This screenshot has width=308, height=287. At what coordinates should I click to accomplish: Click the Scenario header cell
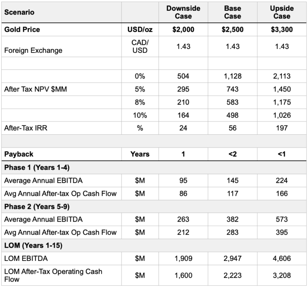19,12
